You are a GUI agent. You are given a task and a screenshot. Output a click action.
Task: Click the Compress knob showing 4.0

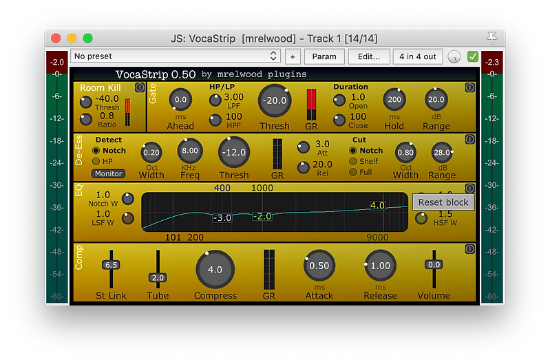(215, 269)
